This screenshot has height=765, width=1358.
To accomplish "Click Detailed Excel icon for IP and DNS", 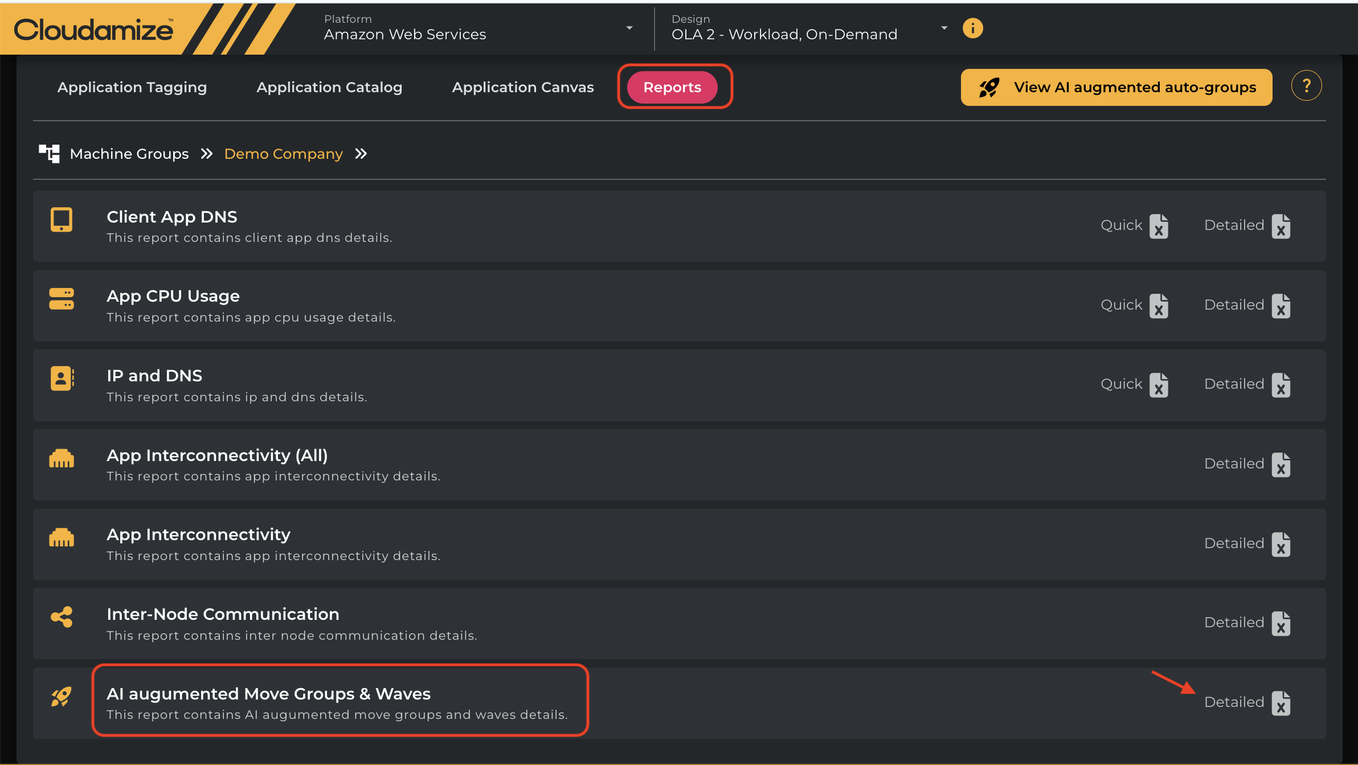I will coord(1281,385).
